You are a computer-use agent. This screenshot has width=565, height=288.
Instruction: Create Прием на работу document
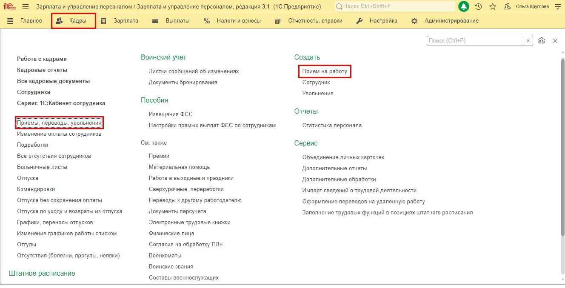pyautogui.click(x=325, y=71)
